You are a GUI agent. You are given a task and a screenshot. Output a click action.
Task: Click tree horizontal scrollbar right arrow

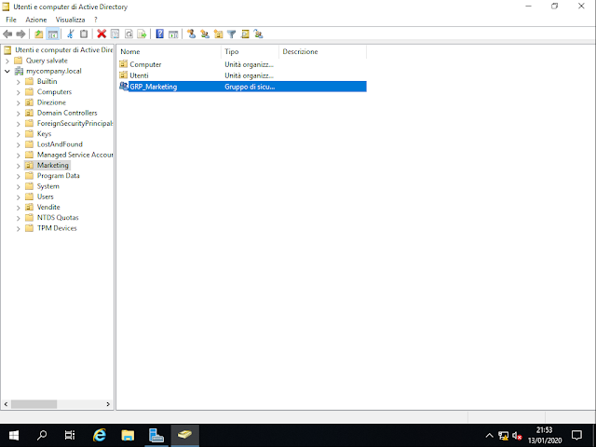108,404
